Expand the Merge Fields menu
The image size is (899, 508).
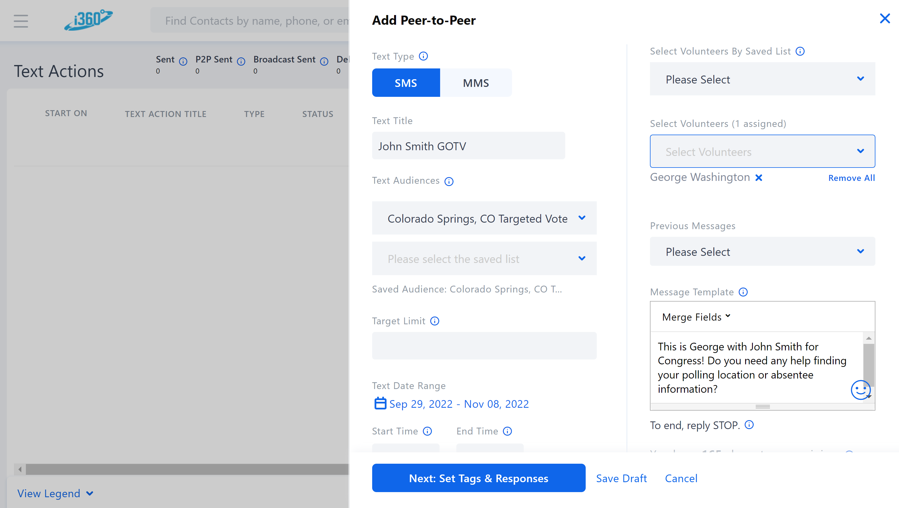[696, 317]
